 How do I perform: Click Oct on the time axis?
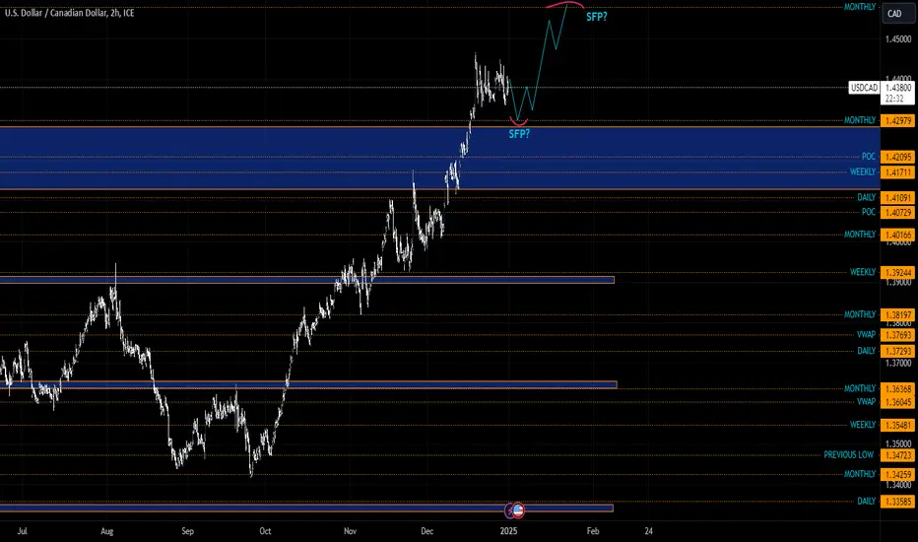(x=265, y=531)
